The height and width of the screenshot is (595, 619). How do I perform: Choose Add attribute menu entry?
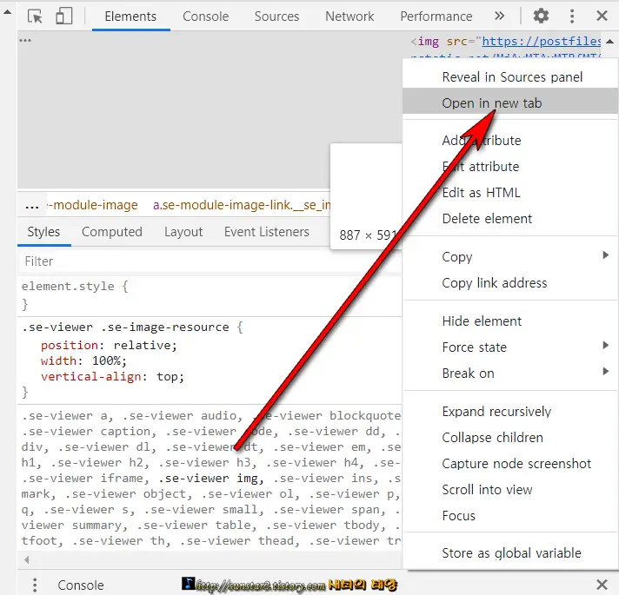510,141
